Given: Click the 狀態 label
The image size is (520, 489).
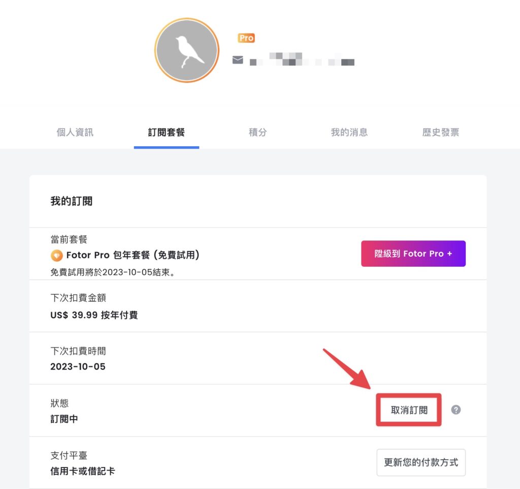Looking at the screenshot, I should [59, 403].
